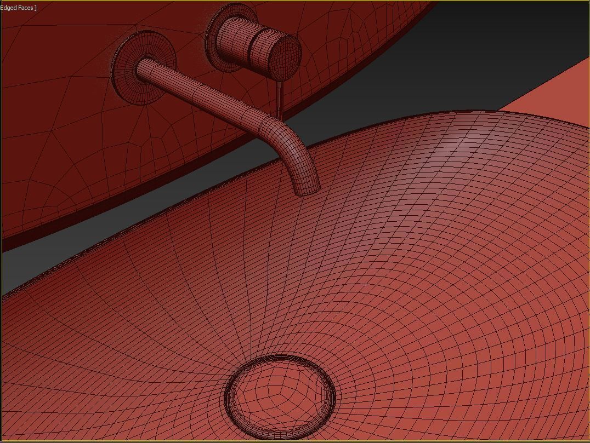Open the Edged Faces viewport shading menu

[x=18, y=8]
